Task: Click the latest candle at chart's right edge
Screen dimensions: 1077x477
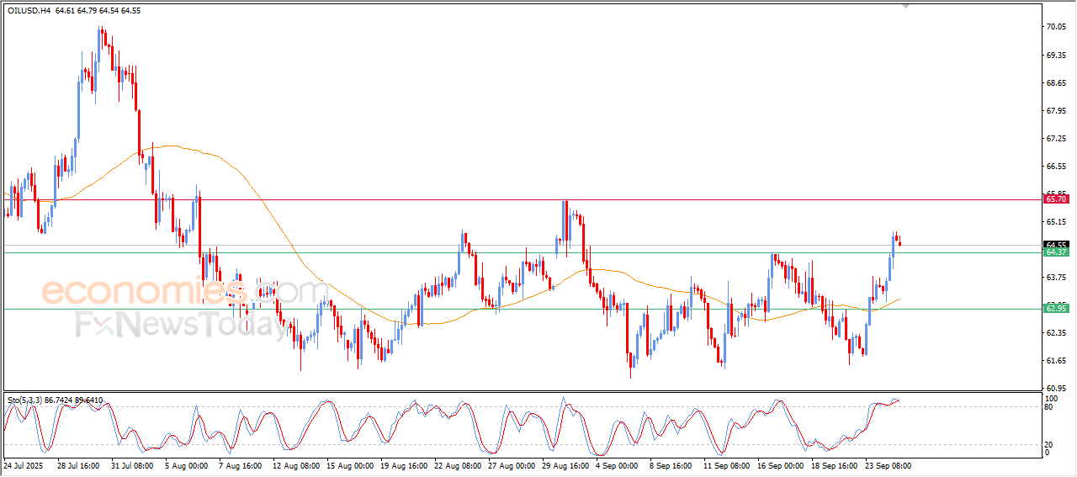Action: [x=900, y=243]
